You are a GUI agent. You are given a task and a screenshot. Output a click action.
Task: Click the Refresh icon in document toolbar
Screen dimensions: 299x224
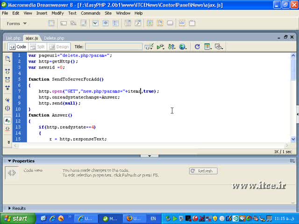[197, 47]
